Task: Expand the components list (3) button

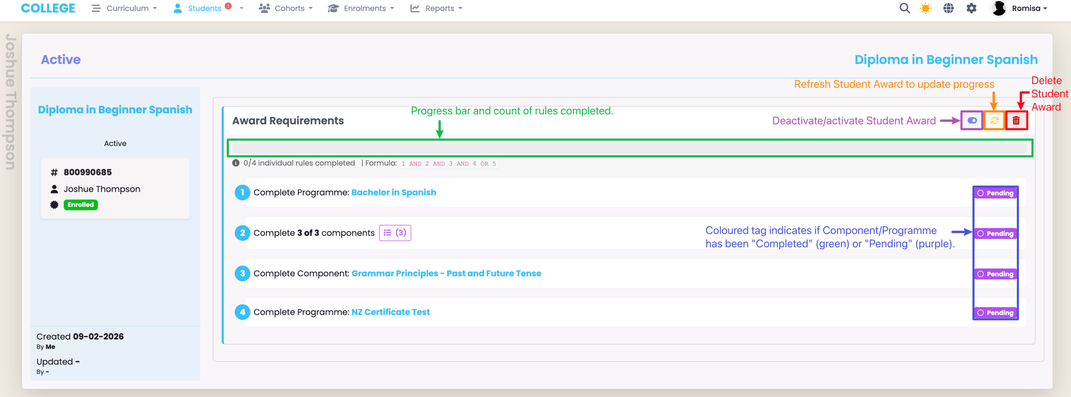Action: pos(395,233)
